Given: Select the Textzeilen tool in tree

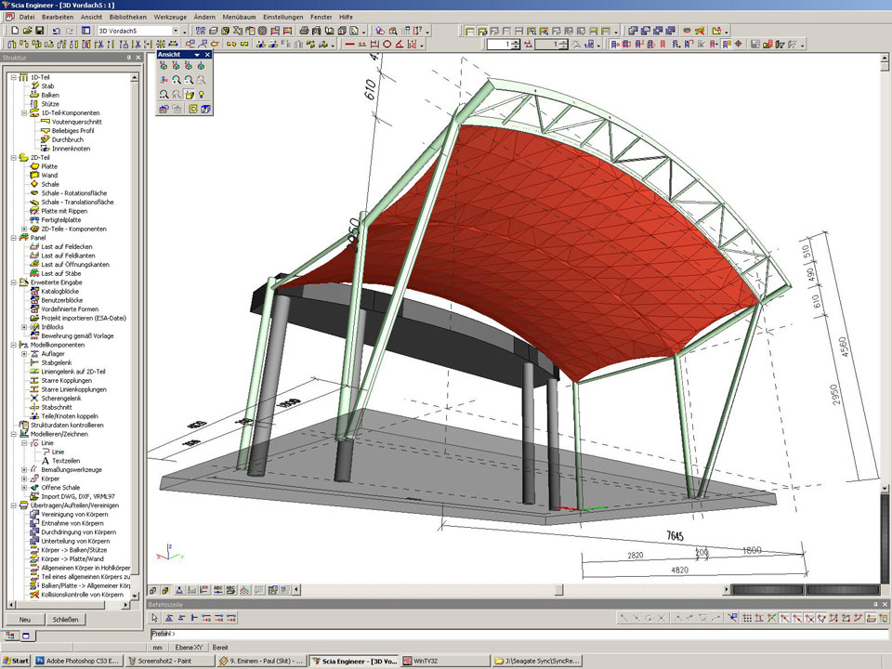Looking at the screenshot, I should point(67,460).
